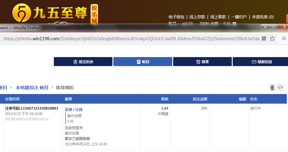This screenshot has height=152, width=288.
Task: Click the 爱尔兰超级联赛 league name
Action: pos(77,138)
